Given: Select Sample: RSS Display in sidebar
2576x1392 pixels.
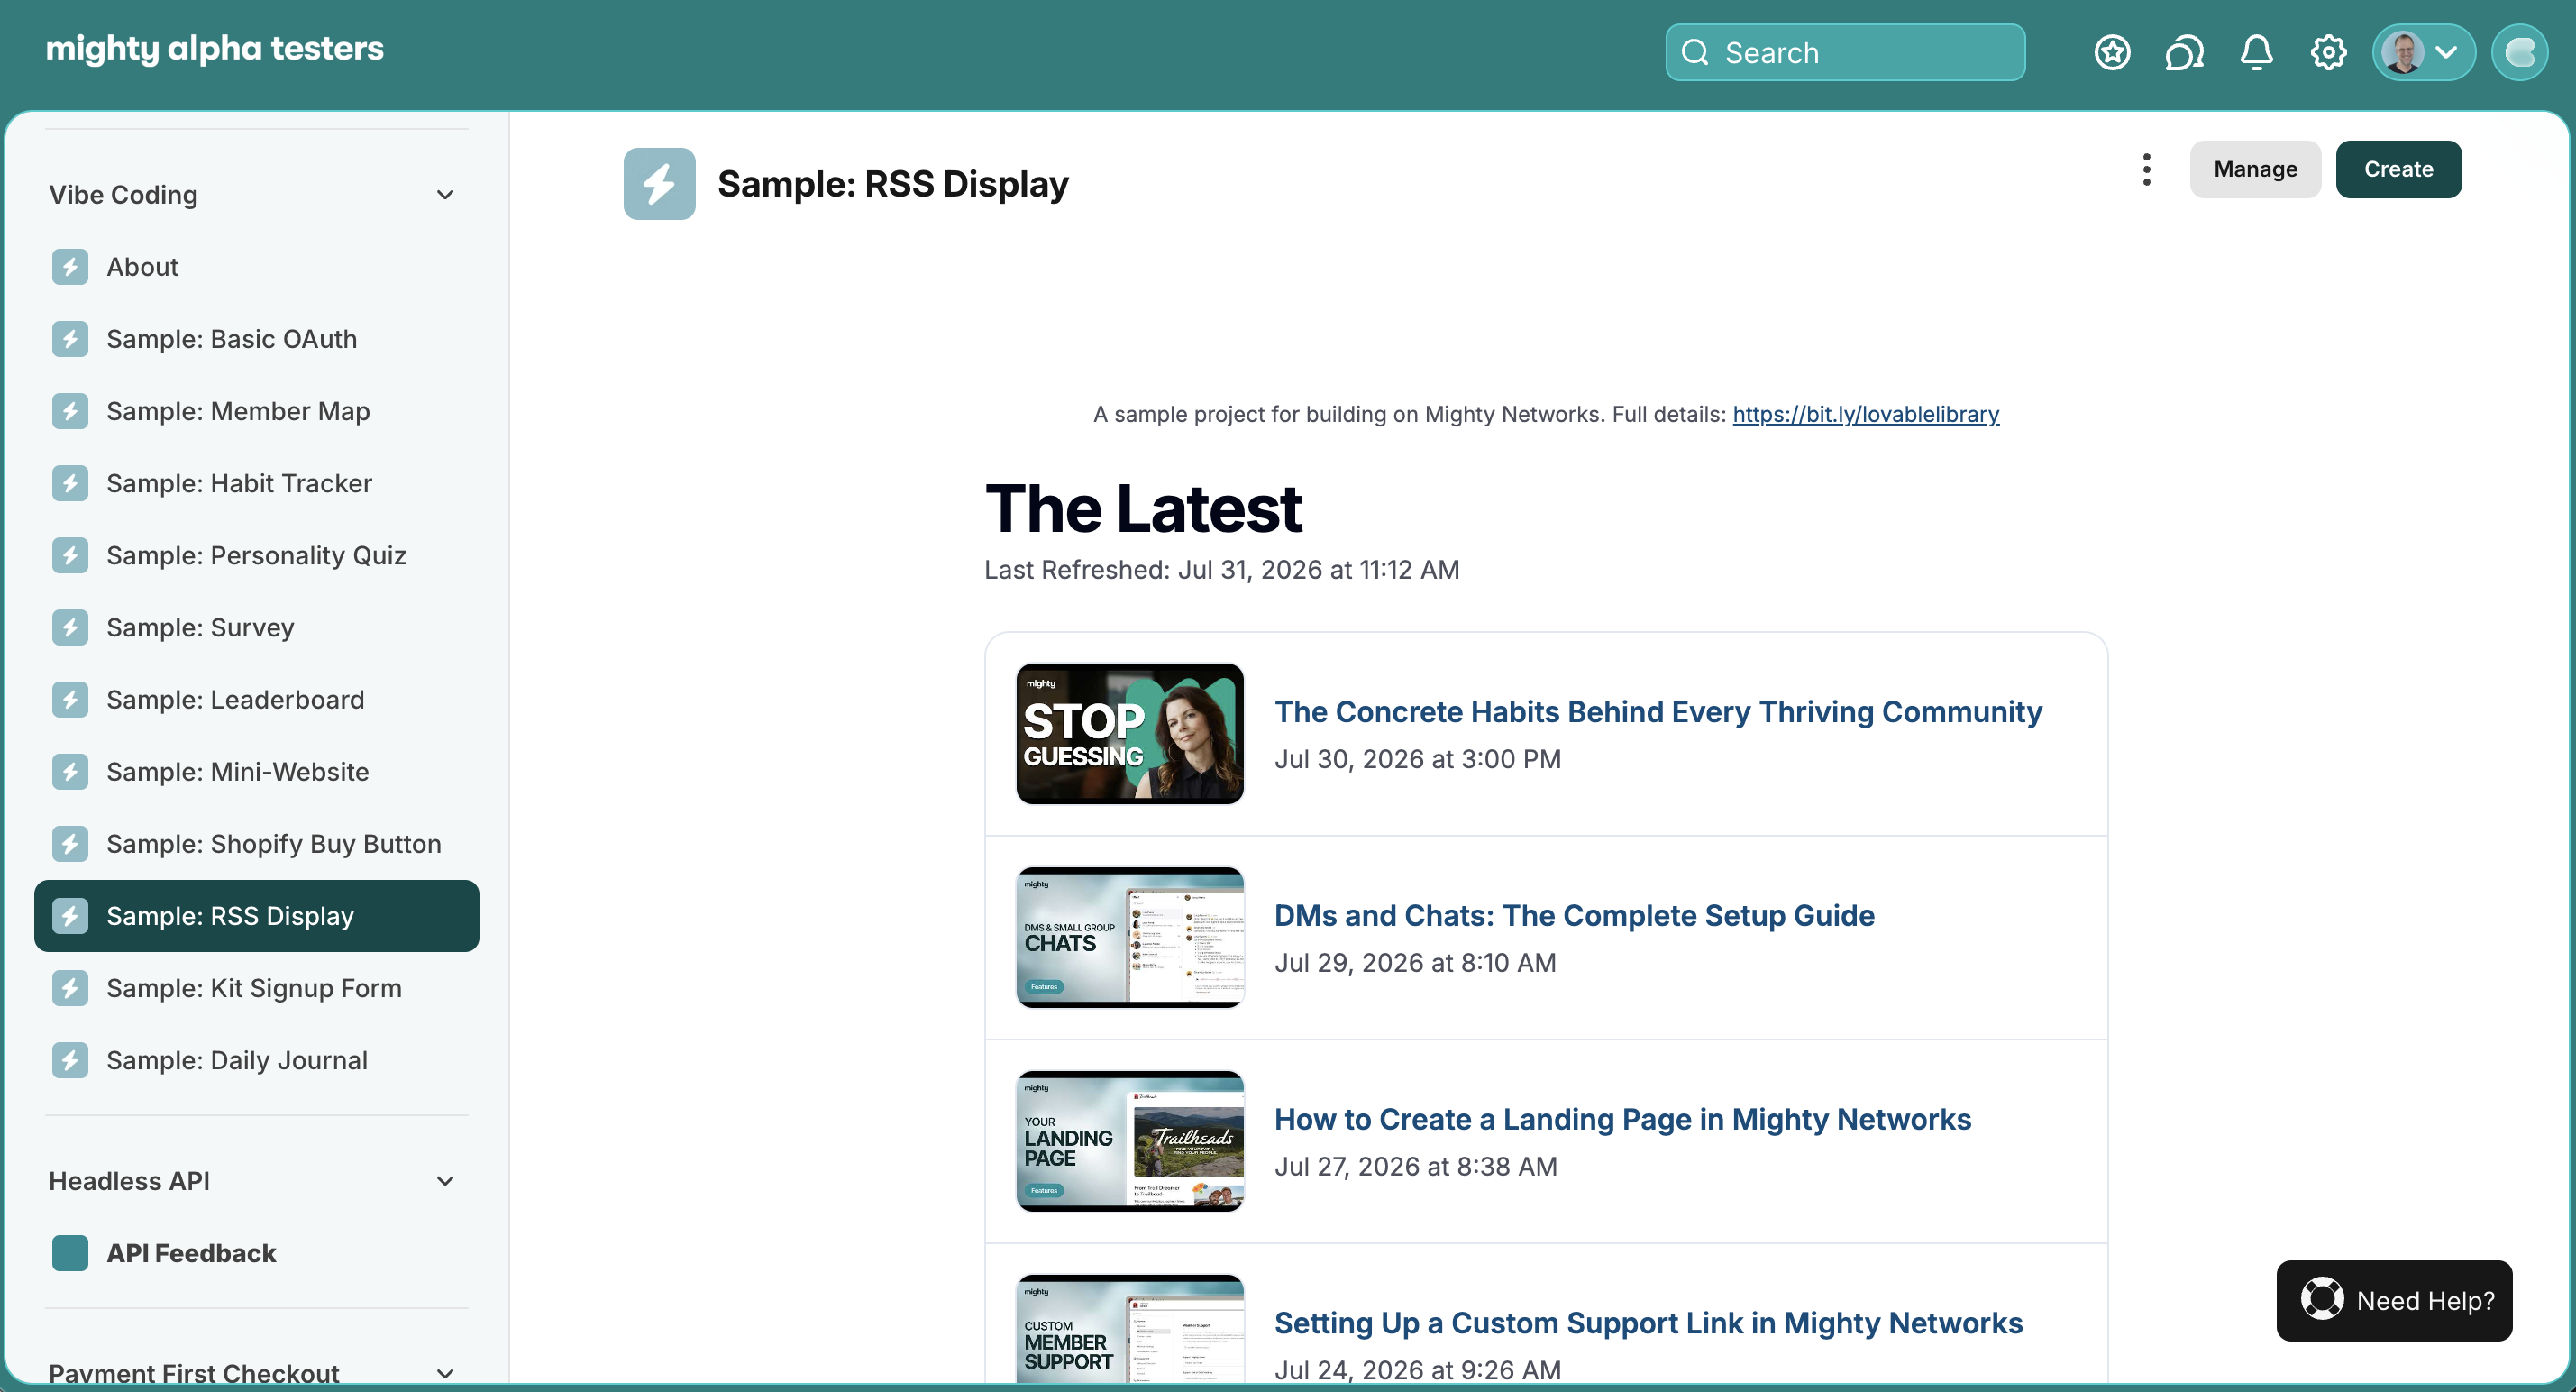Looking at the screenshot, I should point(257,915).
